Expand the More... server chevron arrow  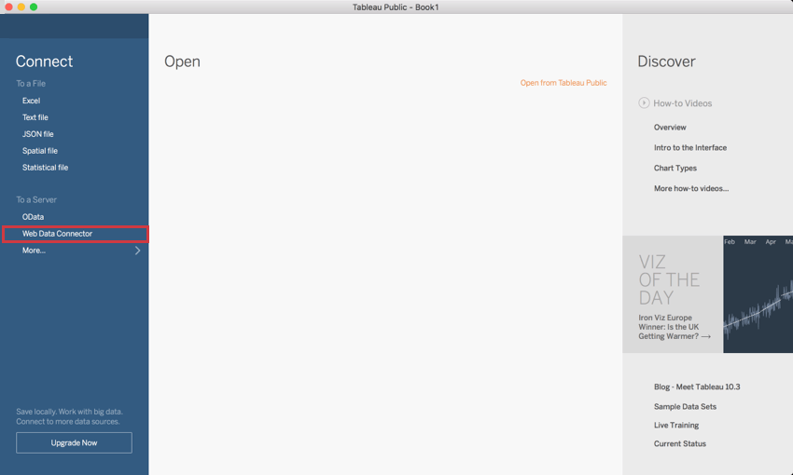tap(137, 251)
